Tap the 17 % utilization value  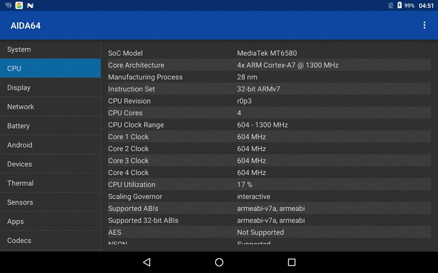(x=245, y=185)
